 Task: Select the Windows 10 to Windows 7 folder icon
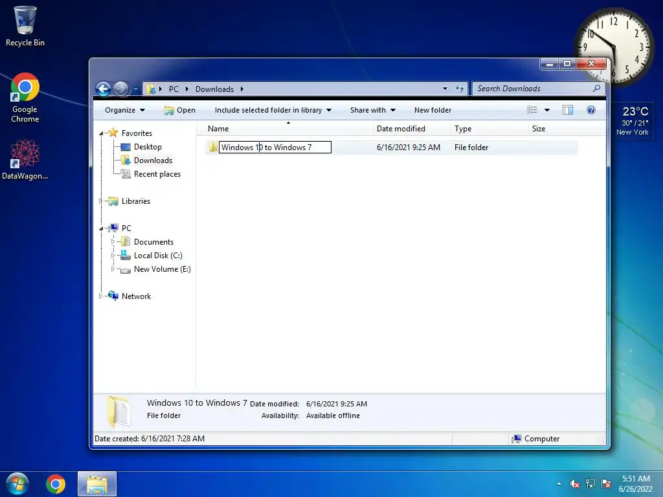coord(212,147)
